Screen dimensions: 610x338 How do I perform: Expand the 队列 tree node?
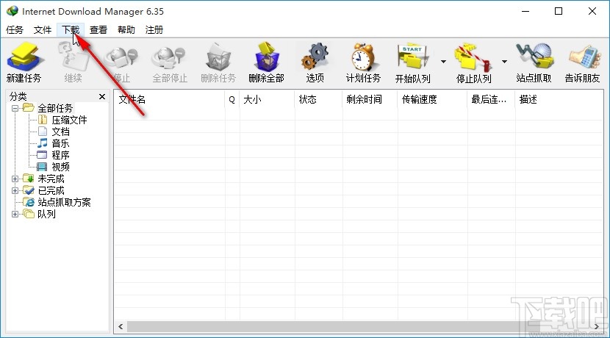click(x=15, y=214)
